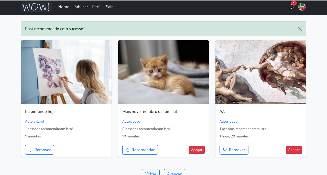
Task: Click the recommendation count on Karol's post
Action: pyautogui.click(x=49, y=129)
